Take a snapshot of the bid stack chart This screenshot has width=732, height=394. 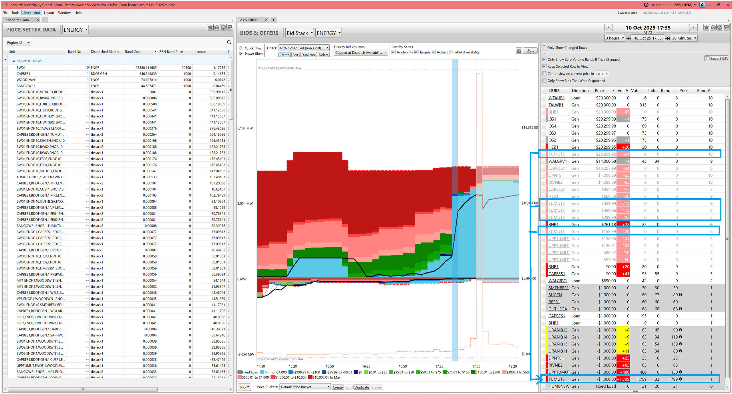click(x=519, y=51)
